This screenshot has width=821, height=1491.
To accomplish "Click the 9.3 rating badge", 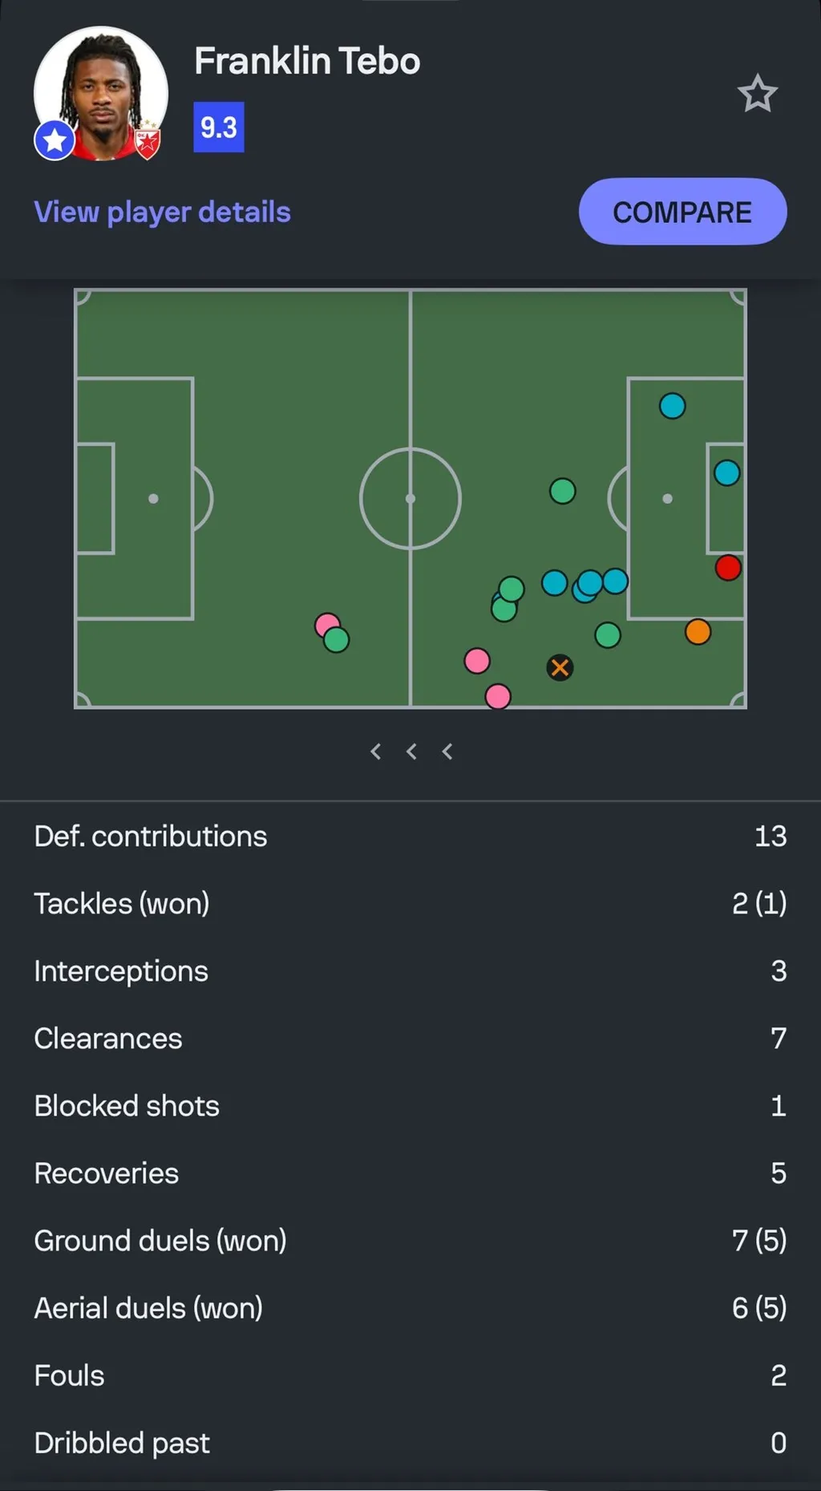I will click(219, 128).
